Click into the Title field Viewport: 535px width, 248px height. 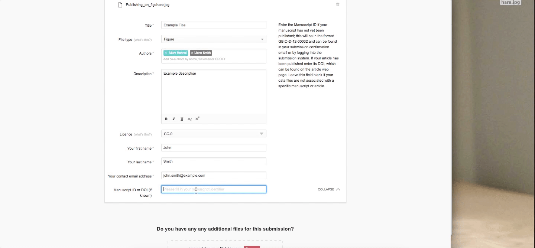[x=214, y=25]
